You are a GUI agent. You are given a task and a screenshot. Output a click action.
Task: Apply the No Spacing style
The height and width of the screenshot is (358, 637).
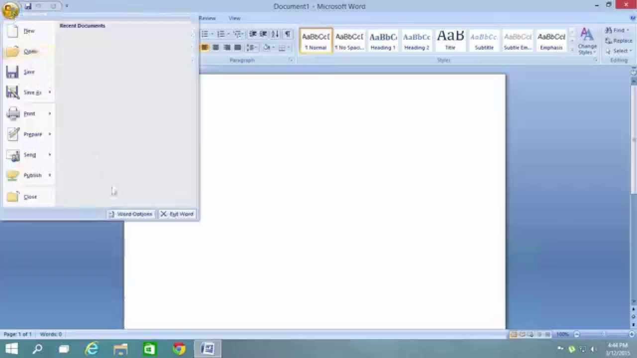(x=349, y=40)
